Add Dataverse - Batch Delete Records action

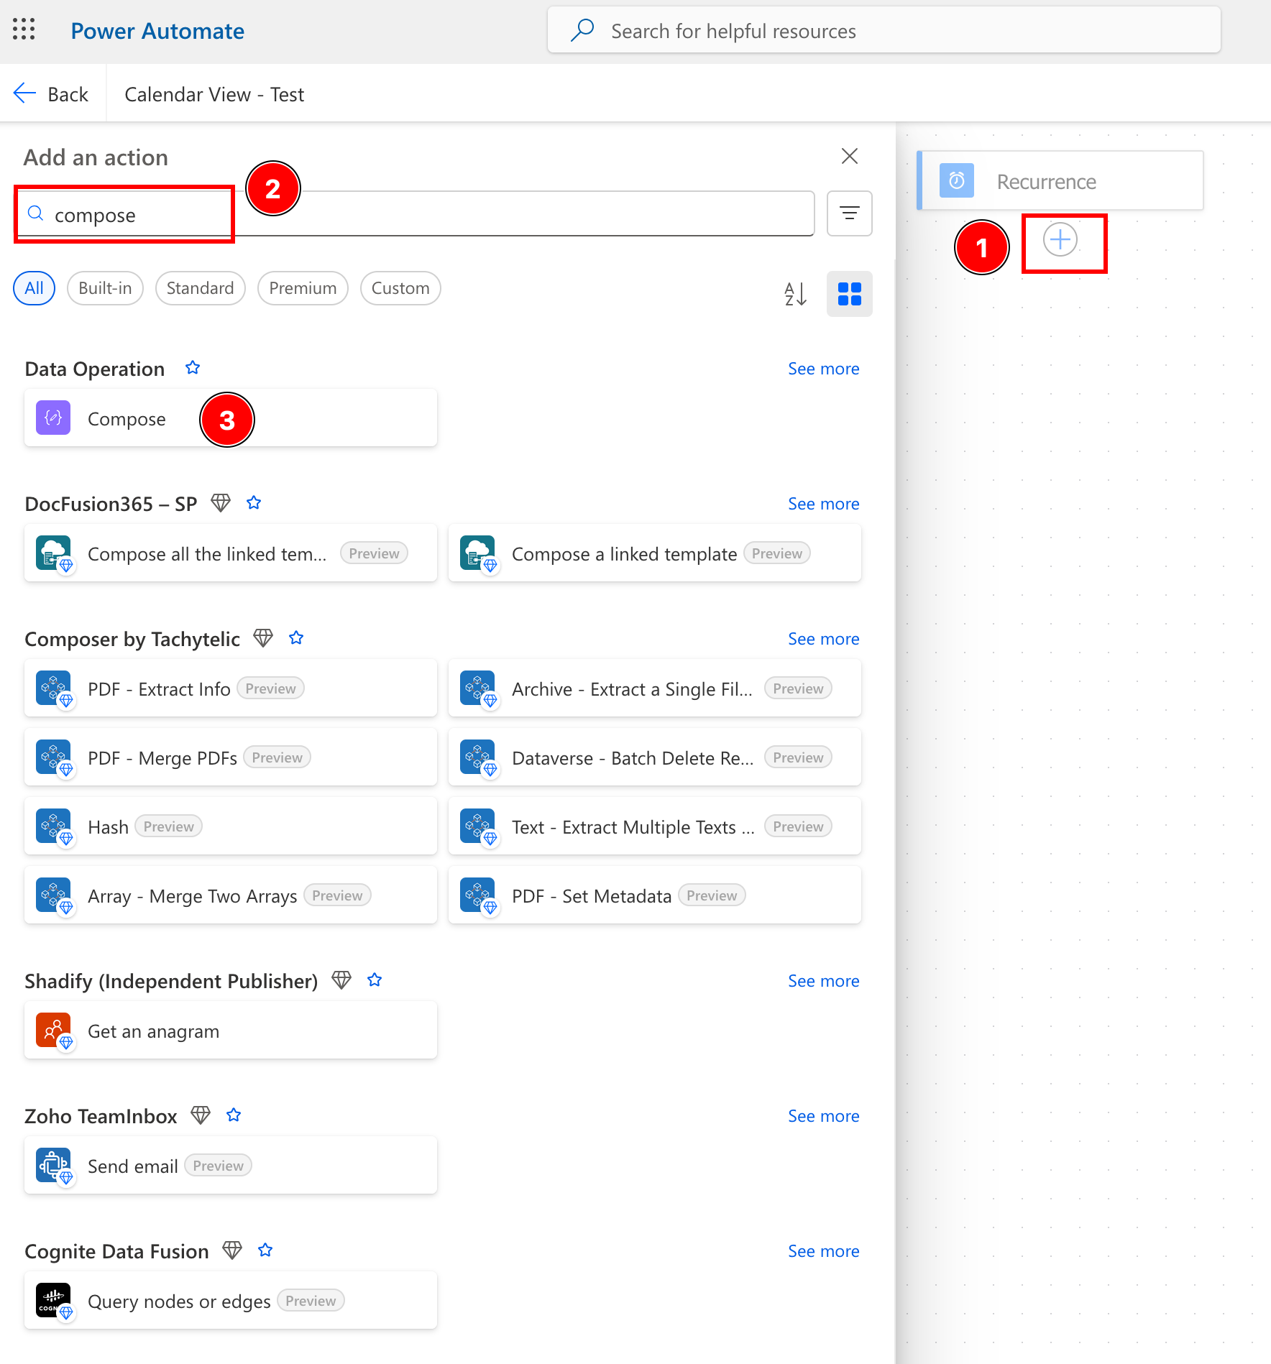click(x=655, y=757)
